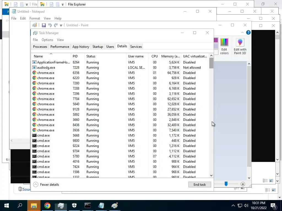This screenshot has height=211, width=282.
Task: Click the 64,756 K memory value
Action: tap(173, 73)
